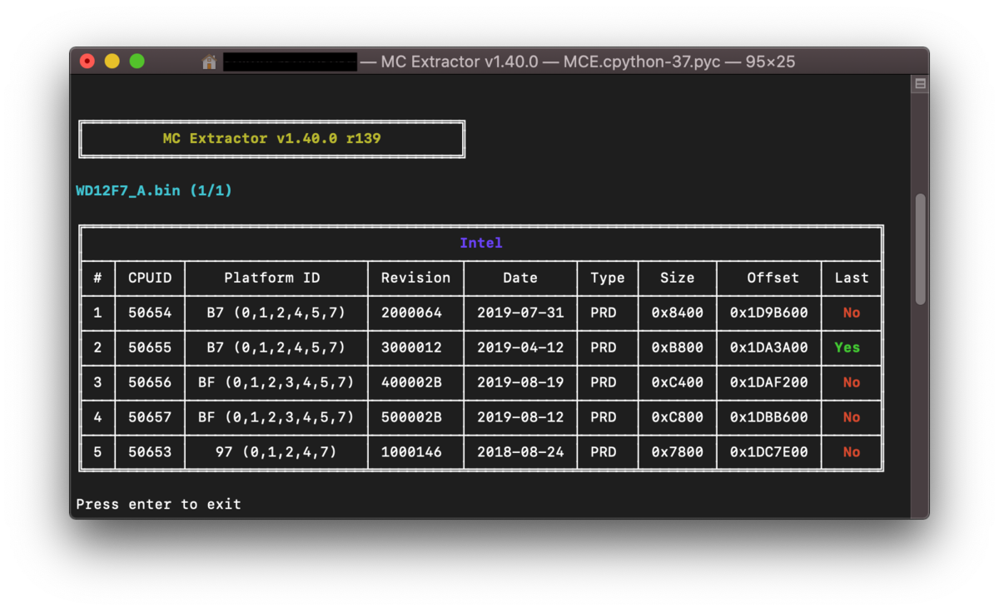Click revision value '3000012'
Viewport: 999px width, 611px height.
point(412,347)
